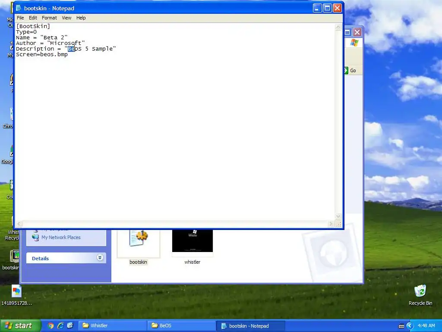Viewport: 442px width, 332px height.
Task: Click the Details panel header
Action: pyautogui.click(x=66, y=258)
